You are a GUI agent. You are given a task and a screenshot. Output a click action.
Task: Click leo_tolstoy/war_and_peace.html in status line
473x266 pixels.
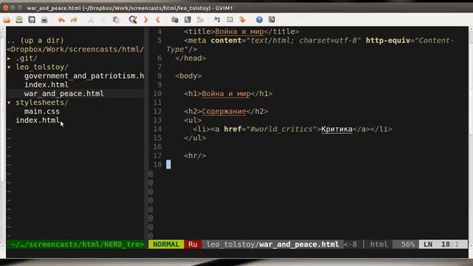(x=273, y=245)
